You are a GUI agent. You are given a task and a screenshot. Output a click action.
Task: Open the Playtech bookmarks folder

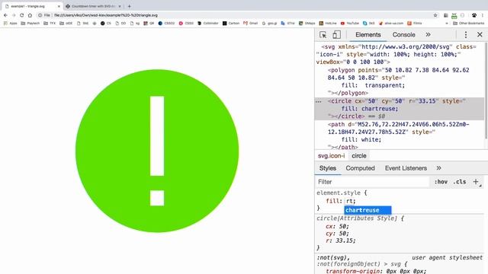tap(30, 24)
